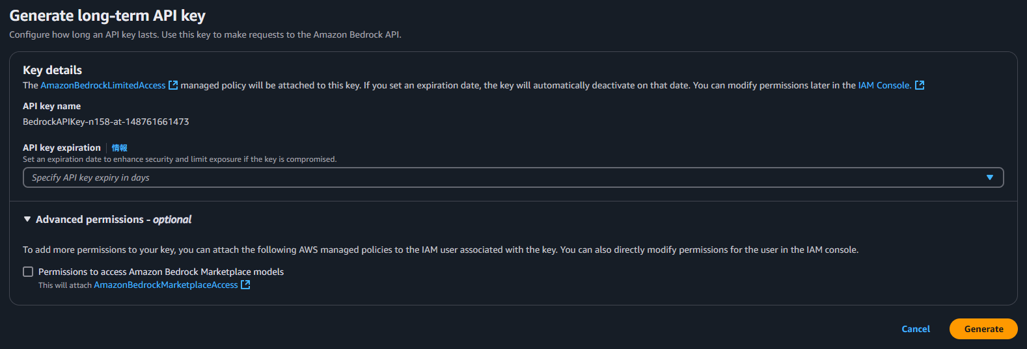Screen dimensions: 1027x349
Task: Click external-link icon beside AmazonBedrockLimitedAccess
Action: [x=173, y=85]
